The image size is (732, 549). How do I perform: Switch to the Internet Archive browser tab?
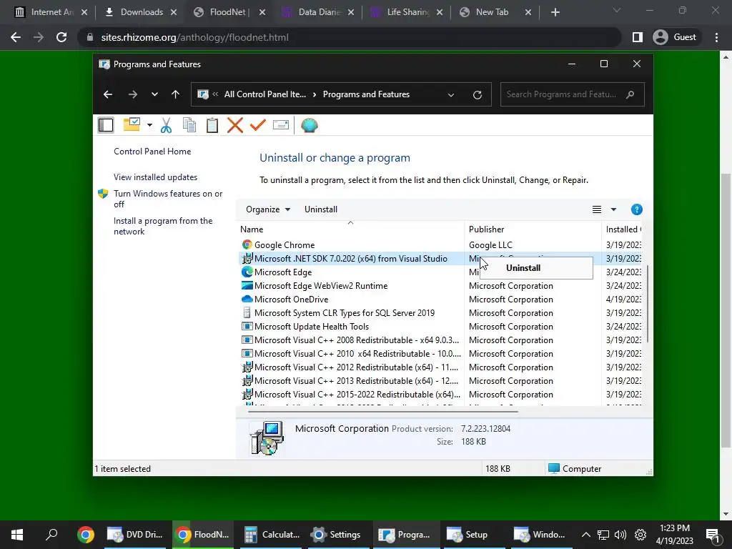[51, 12]
